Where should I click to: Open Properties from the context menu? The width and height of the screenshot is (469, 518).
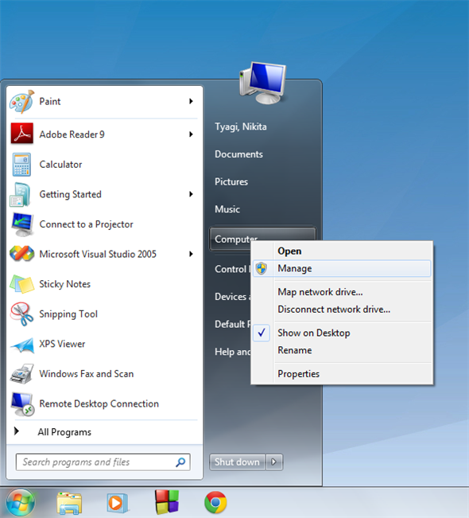(342, 374)
